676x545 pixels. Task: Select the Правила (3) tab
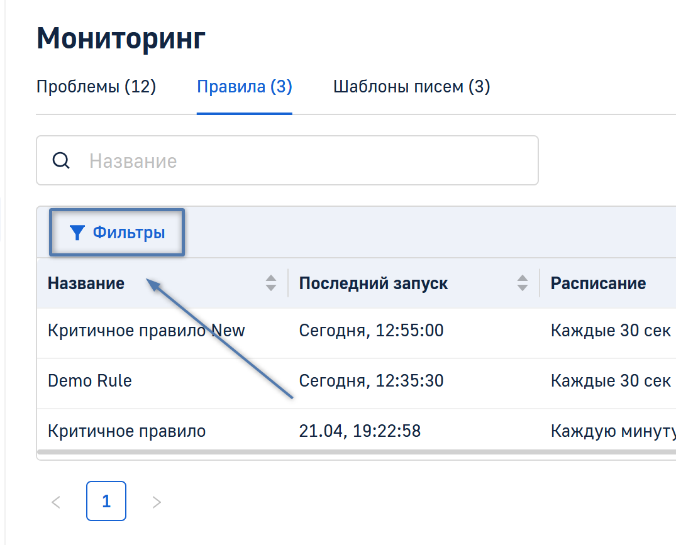coord(245,87)
